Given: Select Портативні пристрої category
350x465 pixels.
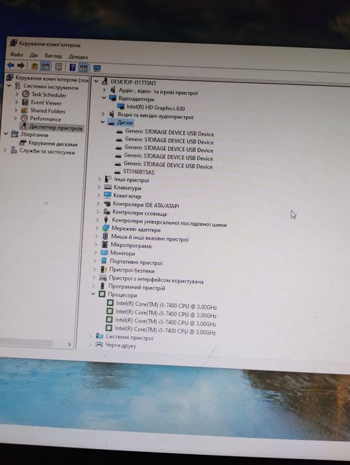Looking at the screenshot, I should (136, 262).
